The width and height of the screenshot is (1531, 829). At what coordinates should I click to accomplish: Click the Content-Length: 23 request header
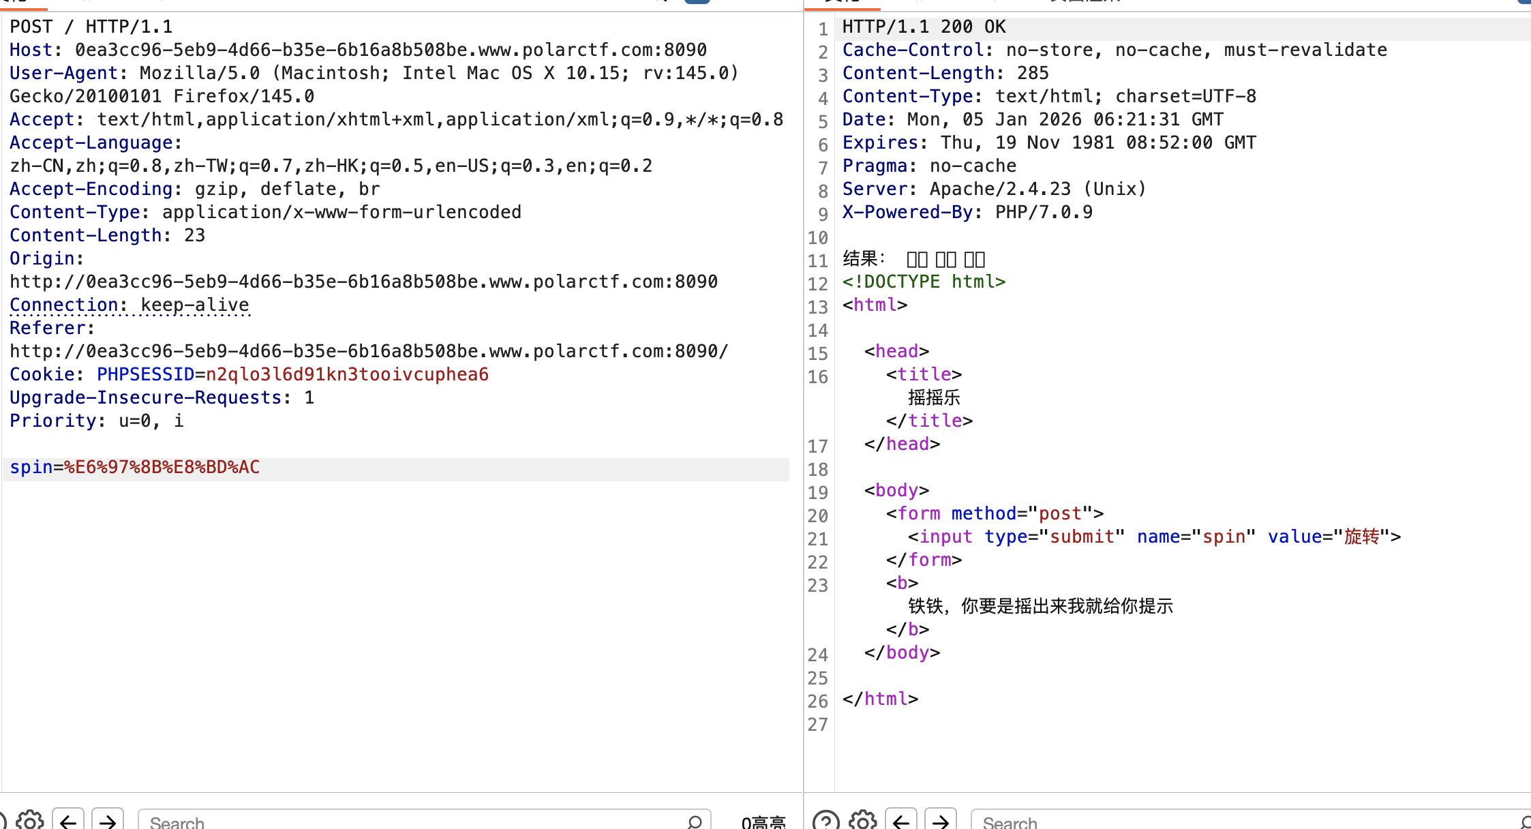coord(107,236)
